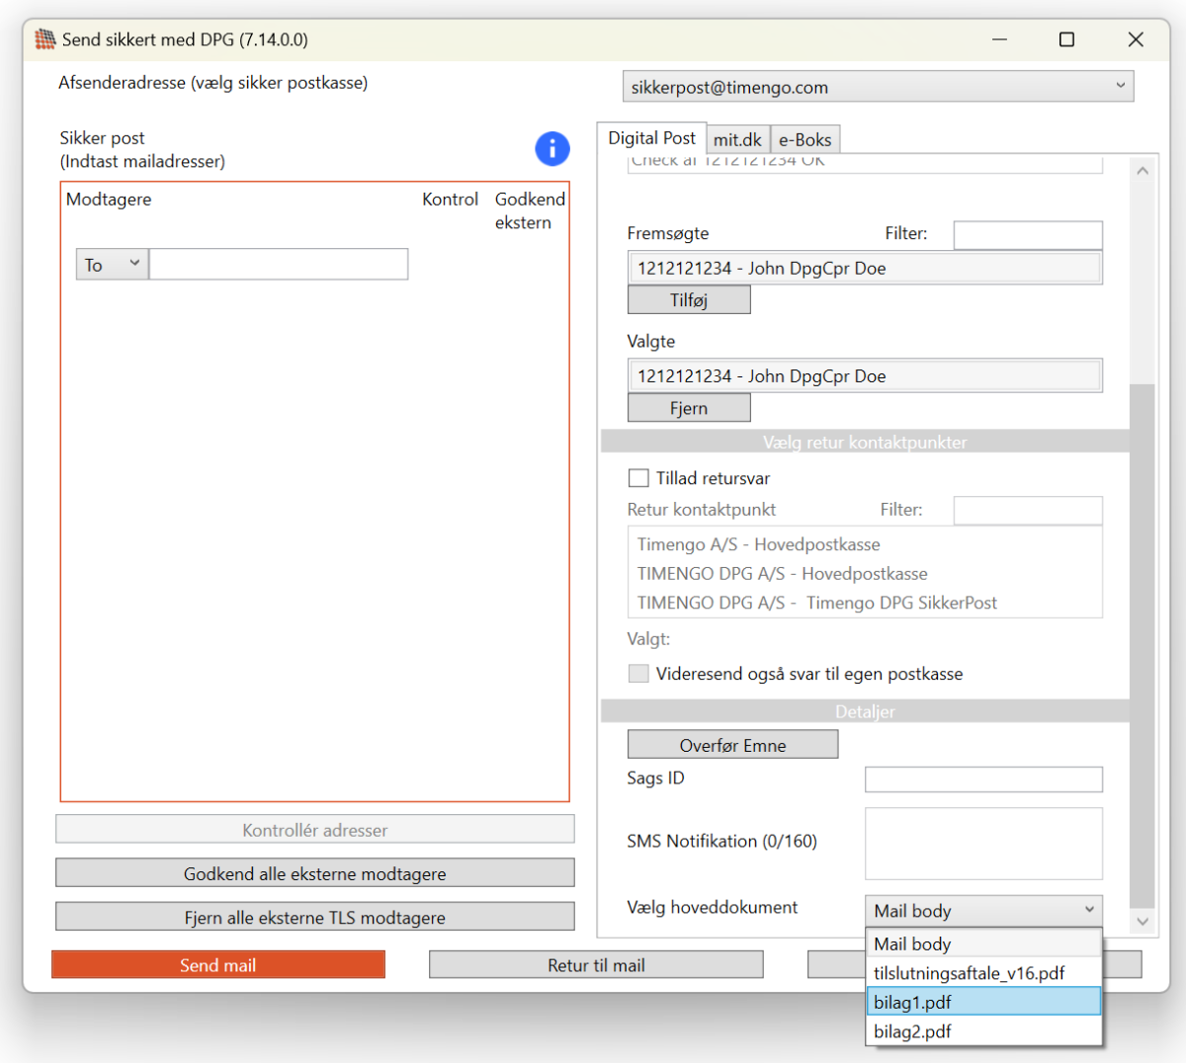Viewport: 1186px width, 1063px height.
Task: Expand the To recipient type dropdown
Action: [112, 265]
